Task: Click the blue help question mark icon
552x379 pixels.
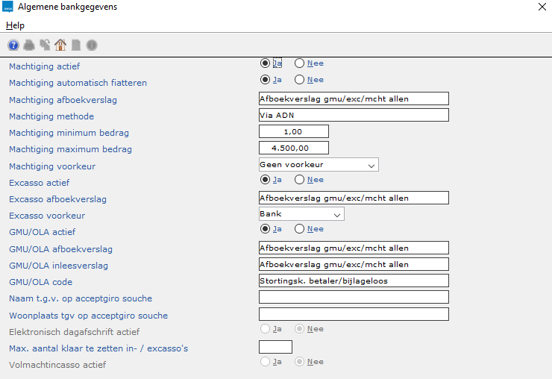Action: click(13, 46)
